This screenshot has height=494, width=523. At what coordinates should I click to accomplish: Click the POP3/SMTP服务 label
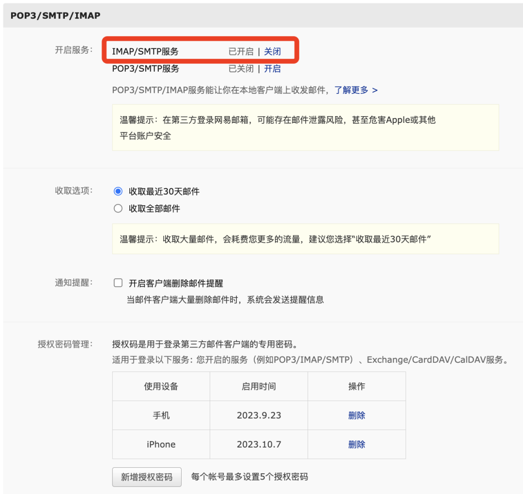coord(145,69)
